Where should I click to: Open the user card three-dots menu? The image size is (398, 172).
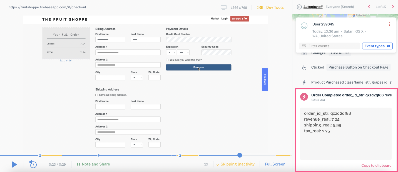click(389, 24)
